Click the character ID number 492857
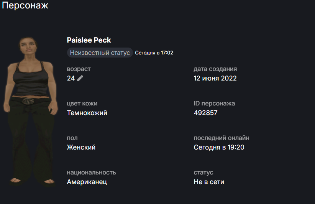 pos(206,113)
